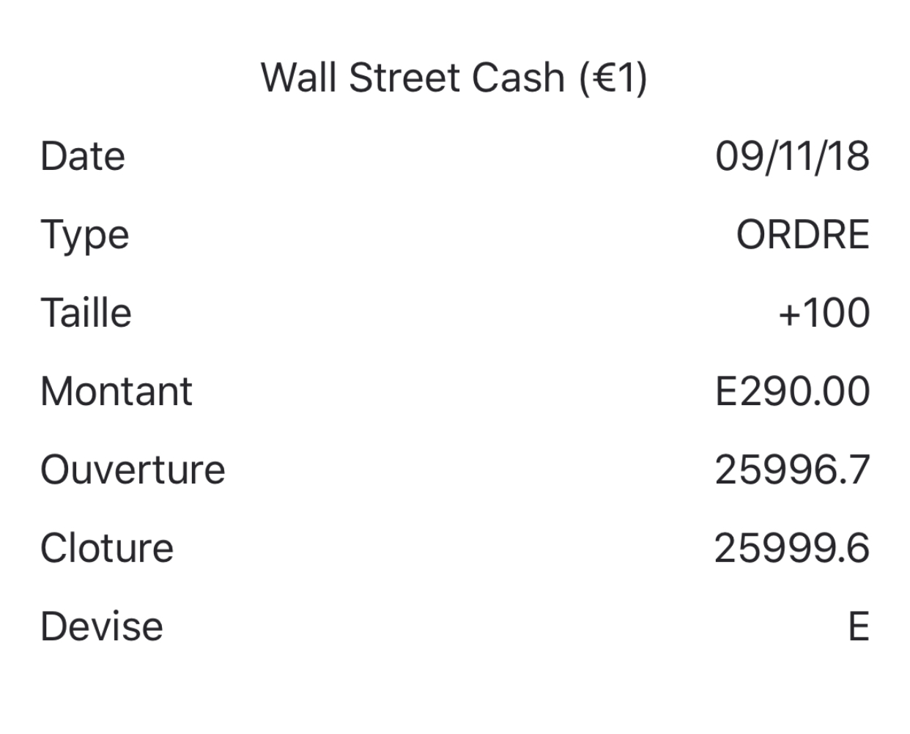
Task: Click the opening price 25996.7
Action: click(792, 470)
